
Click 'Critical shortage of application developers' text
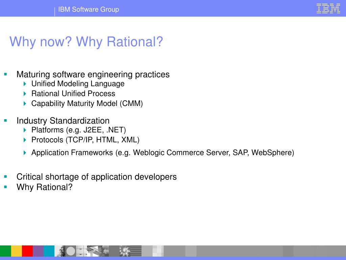pyautogui.click(x=97, y=177)
